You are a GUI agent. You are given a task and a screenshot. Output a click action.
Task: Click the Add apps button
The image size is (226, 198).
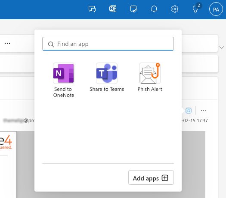click(x=151, y=177)
